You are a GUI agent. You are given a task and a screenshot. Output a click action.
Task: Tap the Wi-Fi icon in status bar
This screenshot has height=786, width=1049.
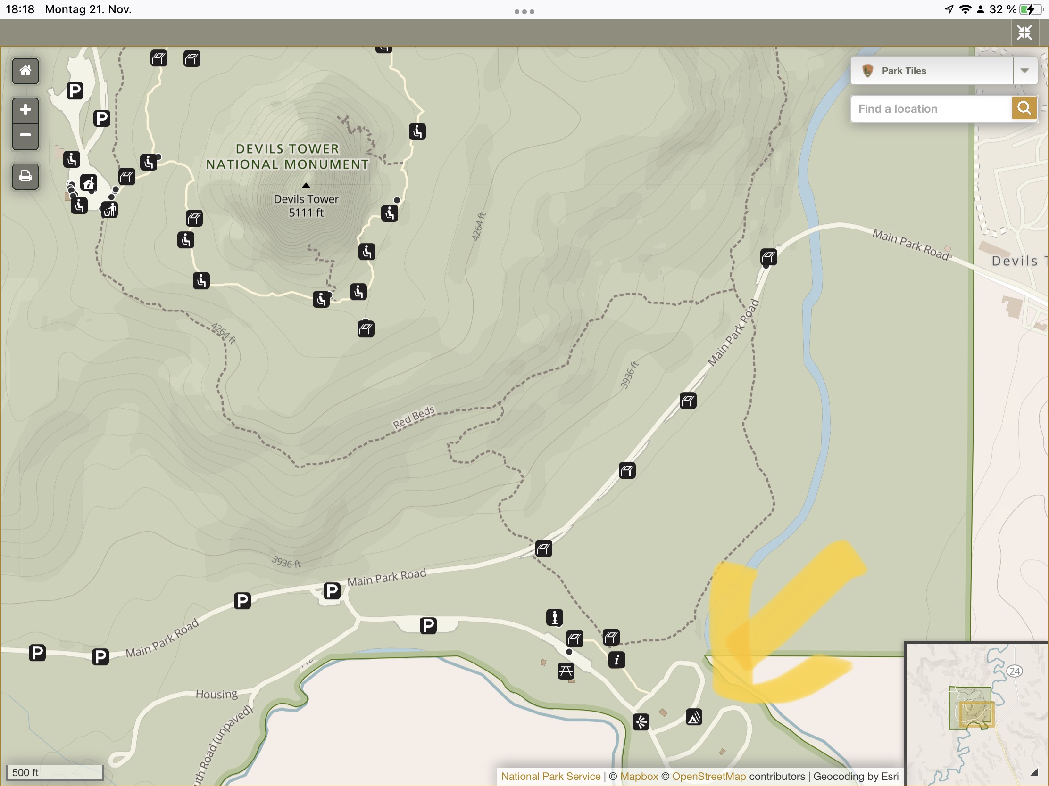[965, 9]
